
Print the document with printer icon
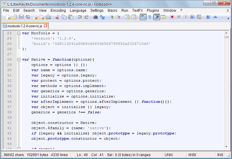click(48, 17)
